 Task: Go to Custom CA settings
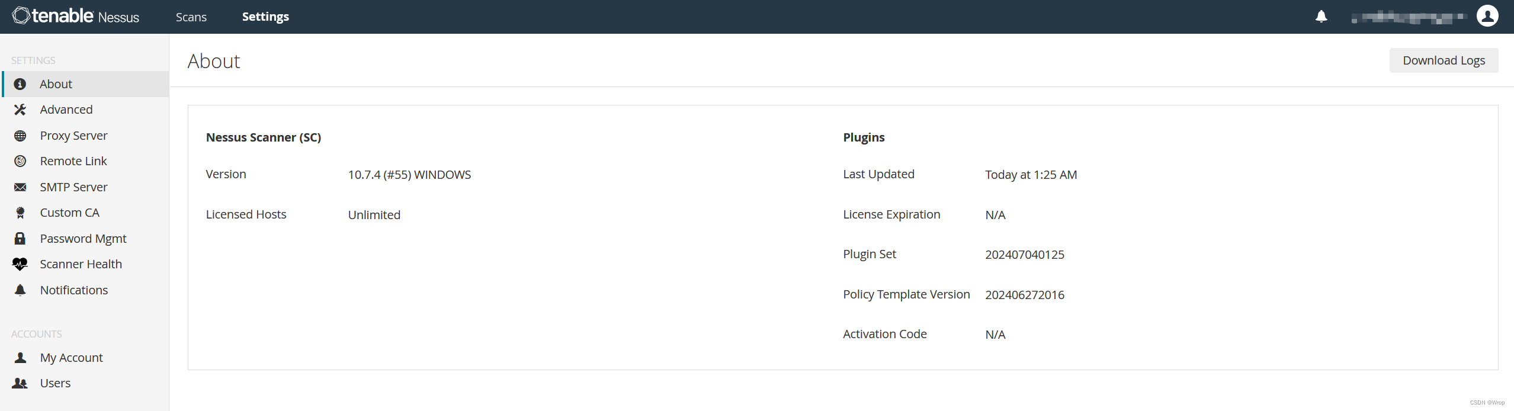pyautogui.click(x=85, y=213)
